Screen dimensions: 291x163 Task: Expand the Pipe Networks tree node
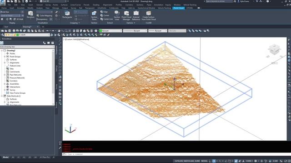[x=5, y=75]
